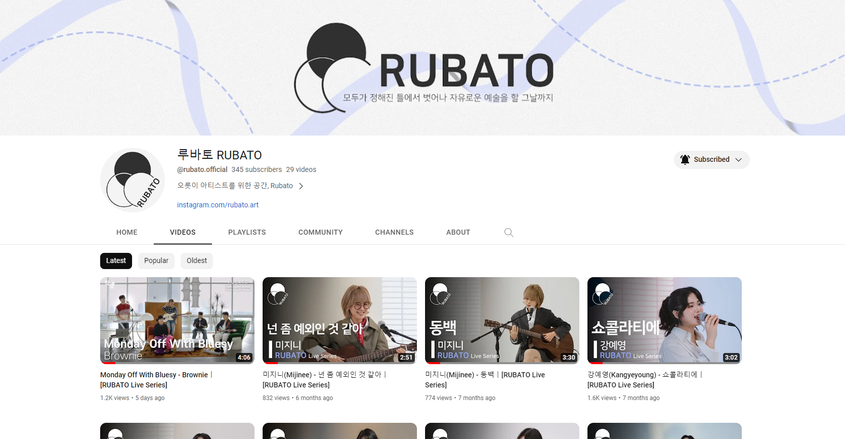Viewport: 845px width, 439px height.
Task: Sort videos by Oldest
Action: [x=197, y=261]
